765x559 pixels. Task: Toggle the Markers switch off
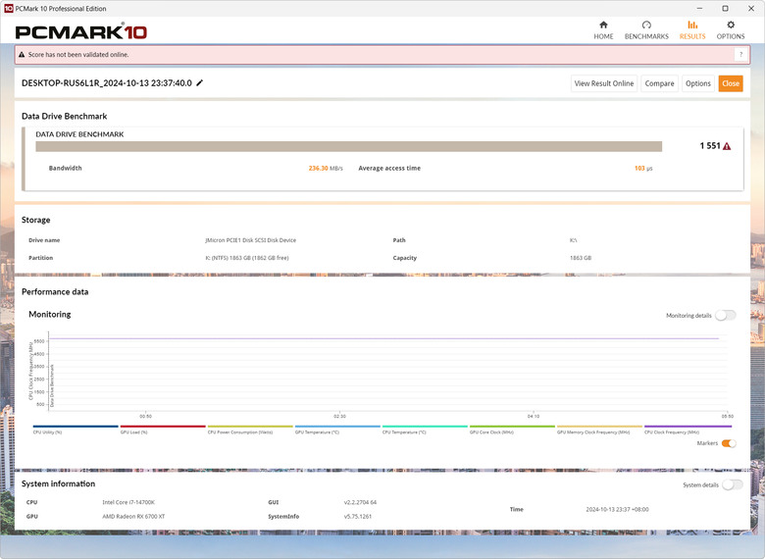pos(729,443)
